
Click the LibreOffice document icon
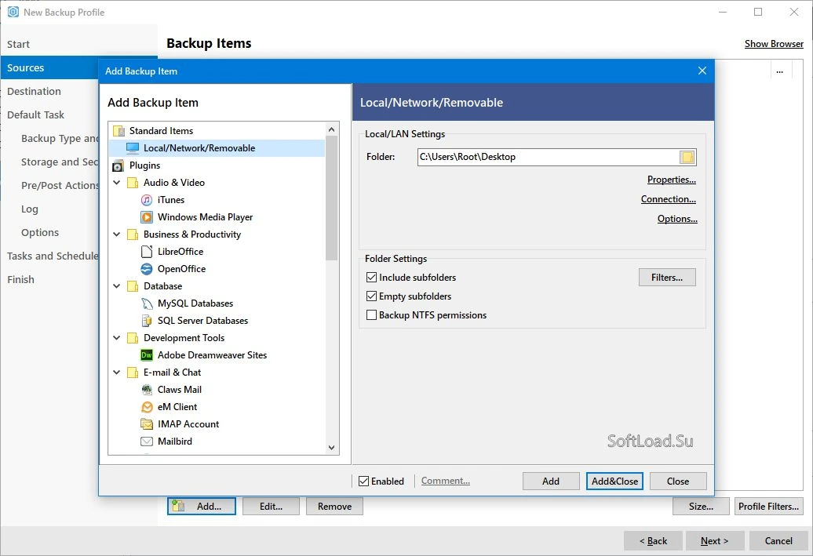(x=147, y=251)
